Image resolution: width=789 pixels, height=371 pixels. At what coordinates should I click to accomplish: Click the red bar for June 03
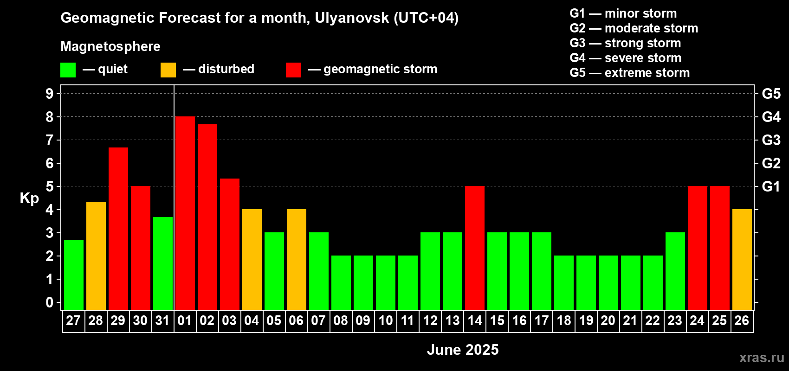(x=230, y=244)
